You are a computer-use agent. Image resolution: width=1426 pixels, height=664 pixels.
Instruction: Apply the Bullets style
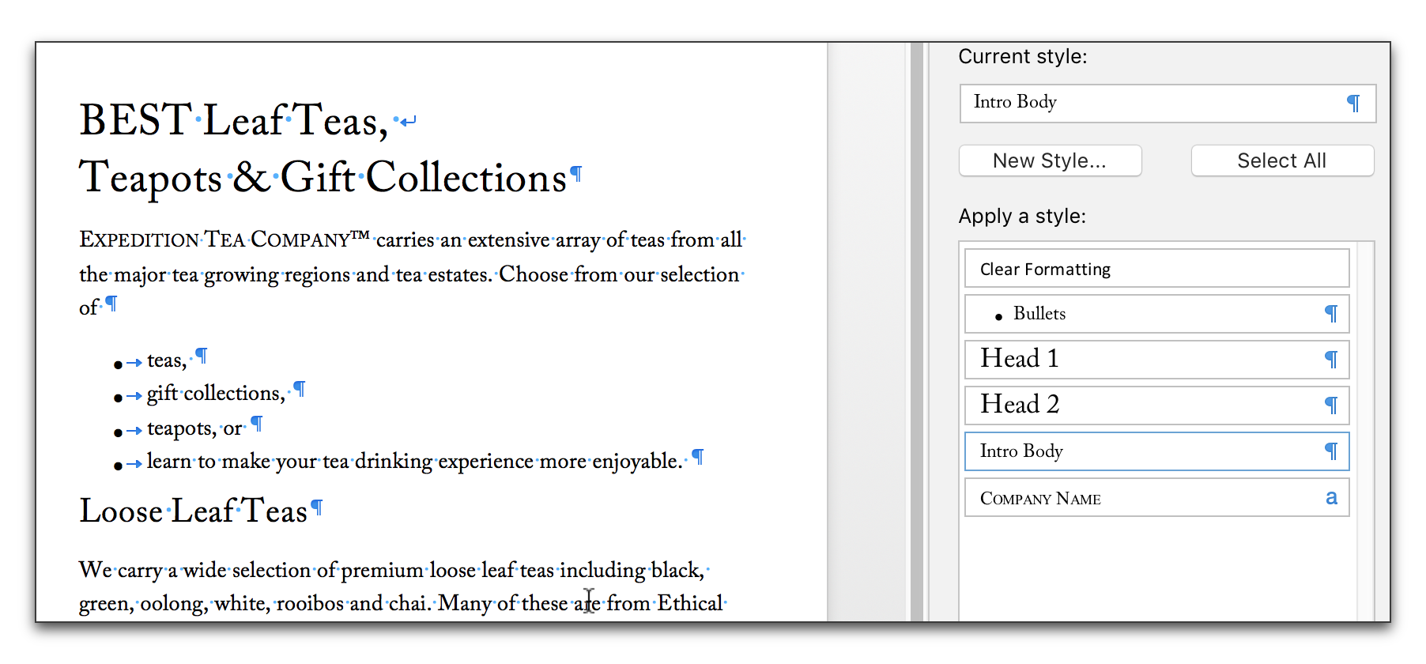click(1156, 314)
